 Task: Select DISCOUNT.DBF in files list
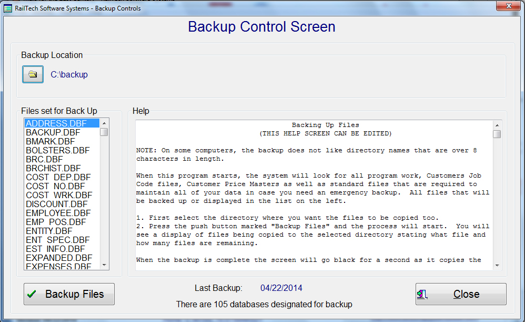pyautogui.click(x=57, y=204)
